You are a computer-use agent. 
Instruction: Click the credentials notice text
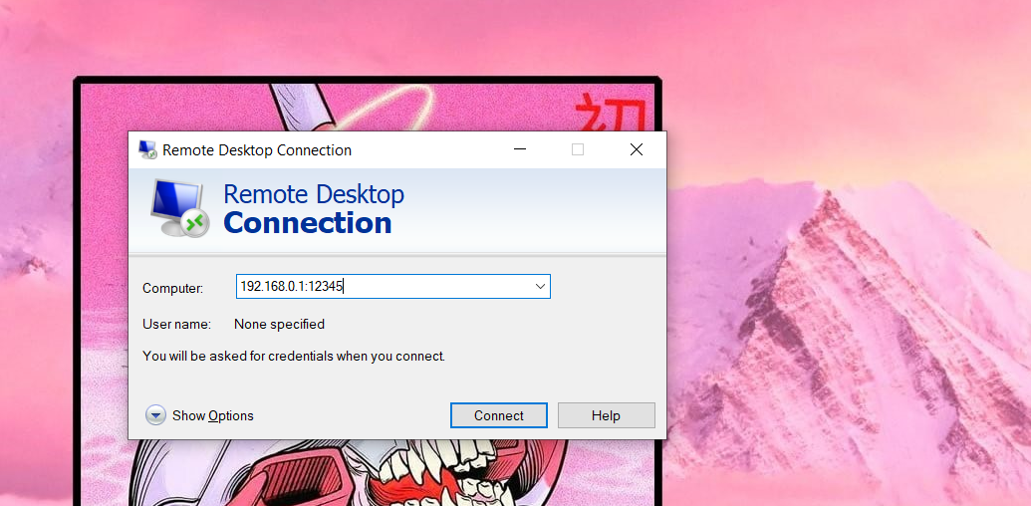pyautogui.click(x=294, y=356)
